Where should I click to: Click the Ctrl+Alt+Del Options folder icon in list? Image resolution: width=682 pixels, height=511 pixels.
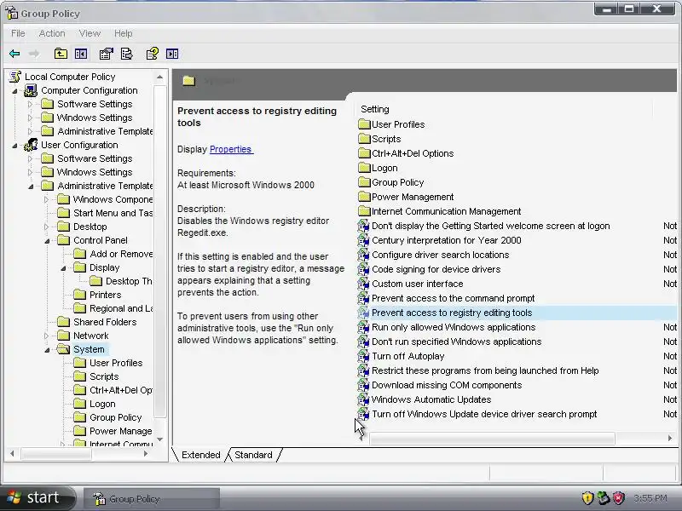364,153
